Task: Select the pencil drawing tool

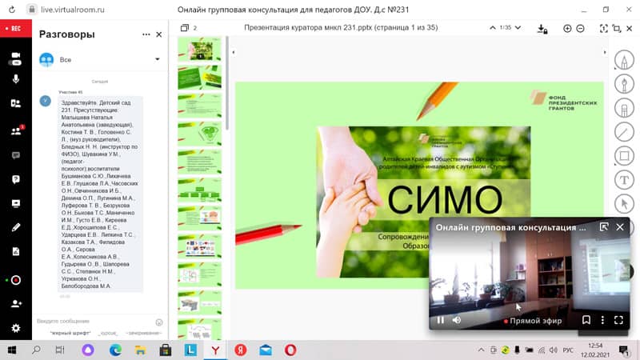Action: coord(624,60)
